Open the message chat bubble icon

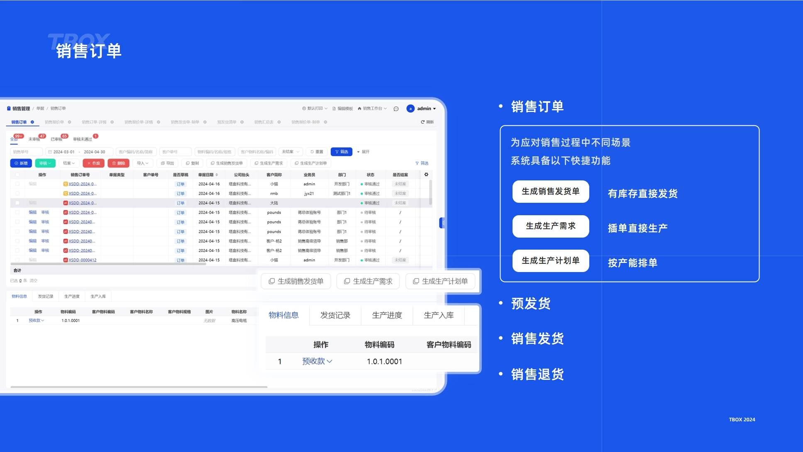[396, 109]
